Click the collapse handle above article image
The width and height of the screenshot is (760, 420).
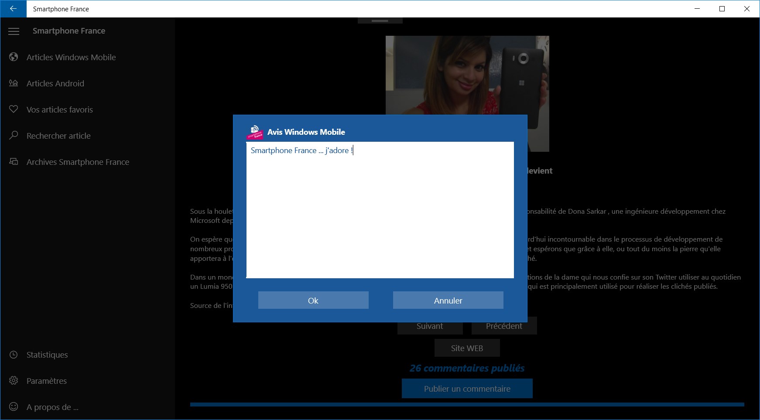click(380, 20)
